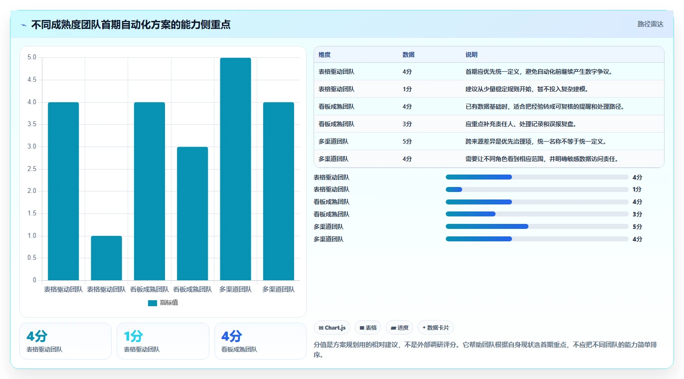Click the dashboard title 不同成熟度团队首期自动化方案的能力侧重点
Screen dimensions: 684x379
tap(131, 24)
